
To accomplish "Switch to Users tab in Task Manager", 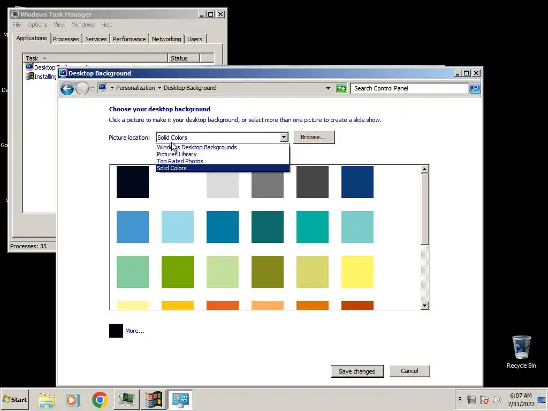I will click(195, 39).
